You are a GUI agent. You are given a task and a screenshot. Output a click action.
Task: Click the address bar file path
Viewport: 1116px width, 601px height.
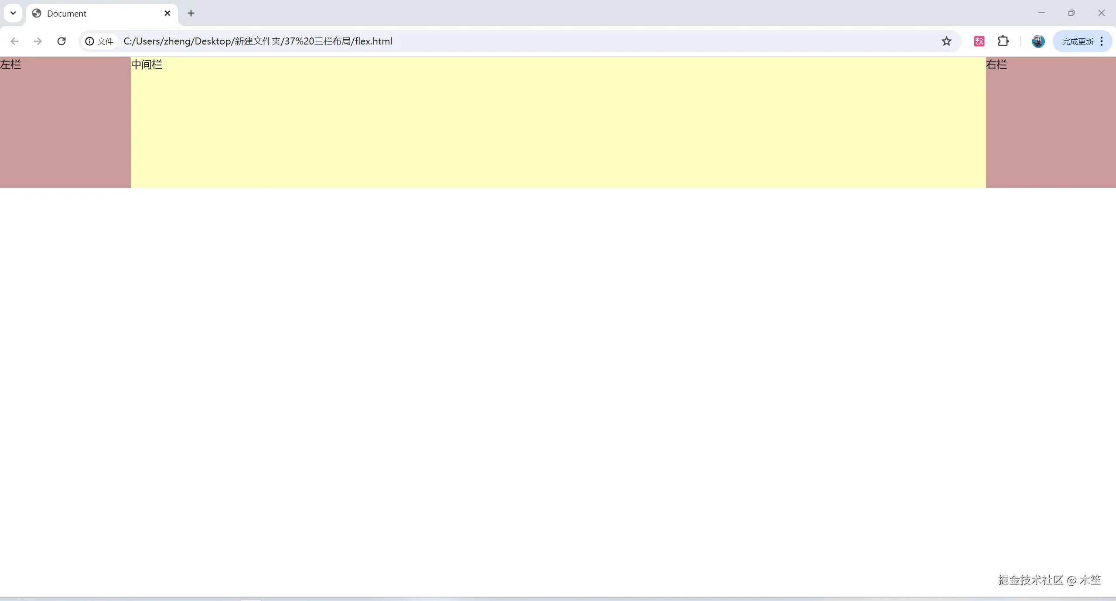(257, 41)
